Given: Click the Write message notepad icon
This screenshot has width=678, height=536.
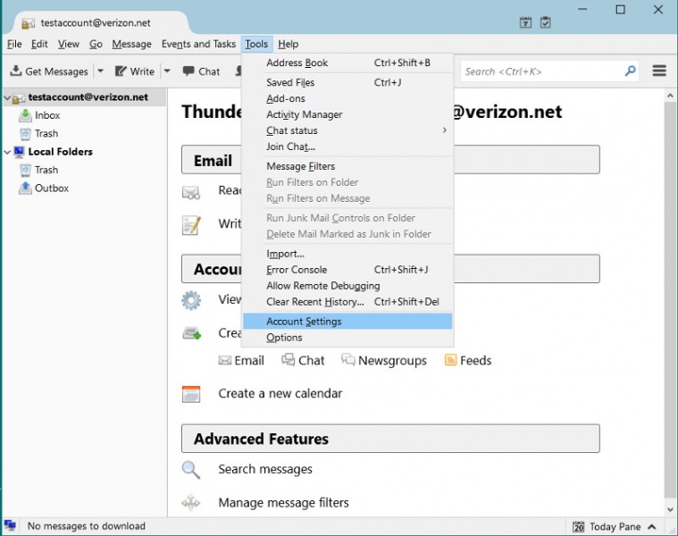Looking at the screenshot, I should (191, 225).
